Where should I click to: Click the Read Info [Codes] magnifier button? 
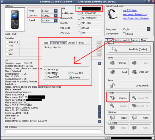click(x=129, y=49)
